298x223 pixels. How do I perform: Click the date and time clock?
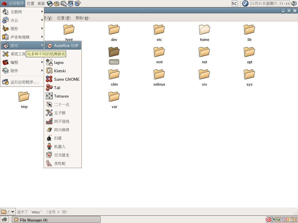270,3
